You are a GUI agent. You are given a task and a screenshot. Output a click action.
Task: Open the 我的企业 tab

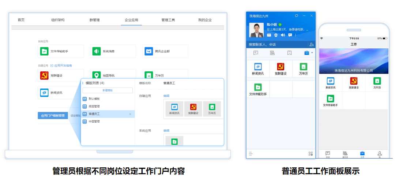coord(205,20)
